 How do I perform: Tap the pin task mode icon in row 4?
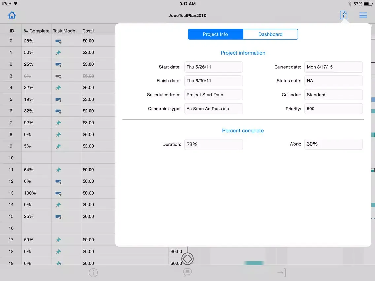pos(58,88)
